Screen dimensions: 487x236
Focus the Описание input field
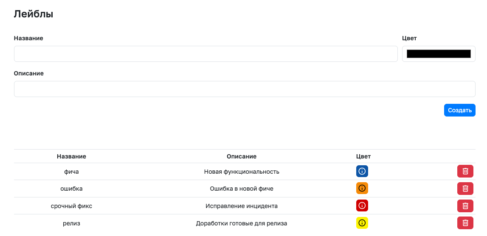point(245,89)
